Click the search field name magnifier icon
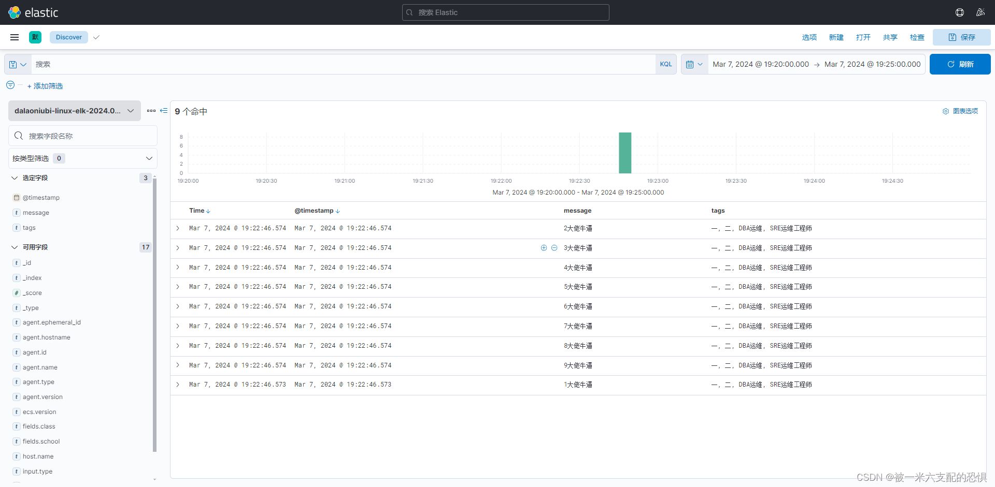 pyautogui.click(x=19, y=136)
